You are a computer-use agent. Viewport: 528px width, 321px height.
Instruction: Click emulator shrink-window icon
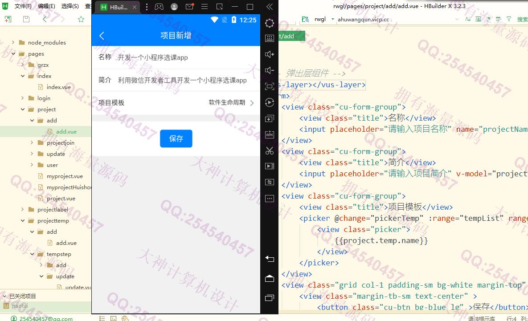(220, 7)
